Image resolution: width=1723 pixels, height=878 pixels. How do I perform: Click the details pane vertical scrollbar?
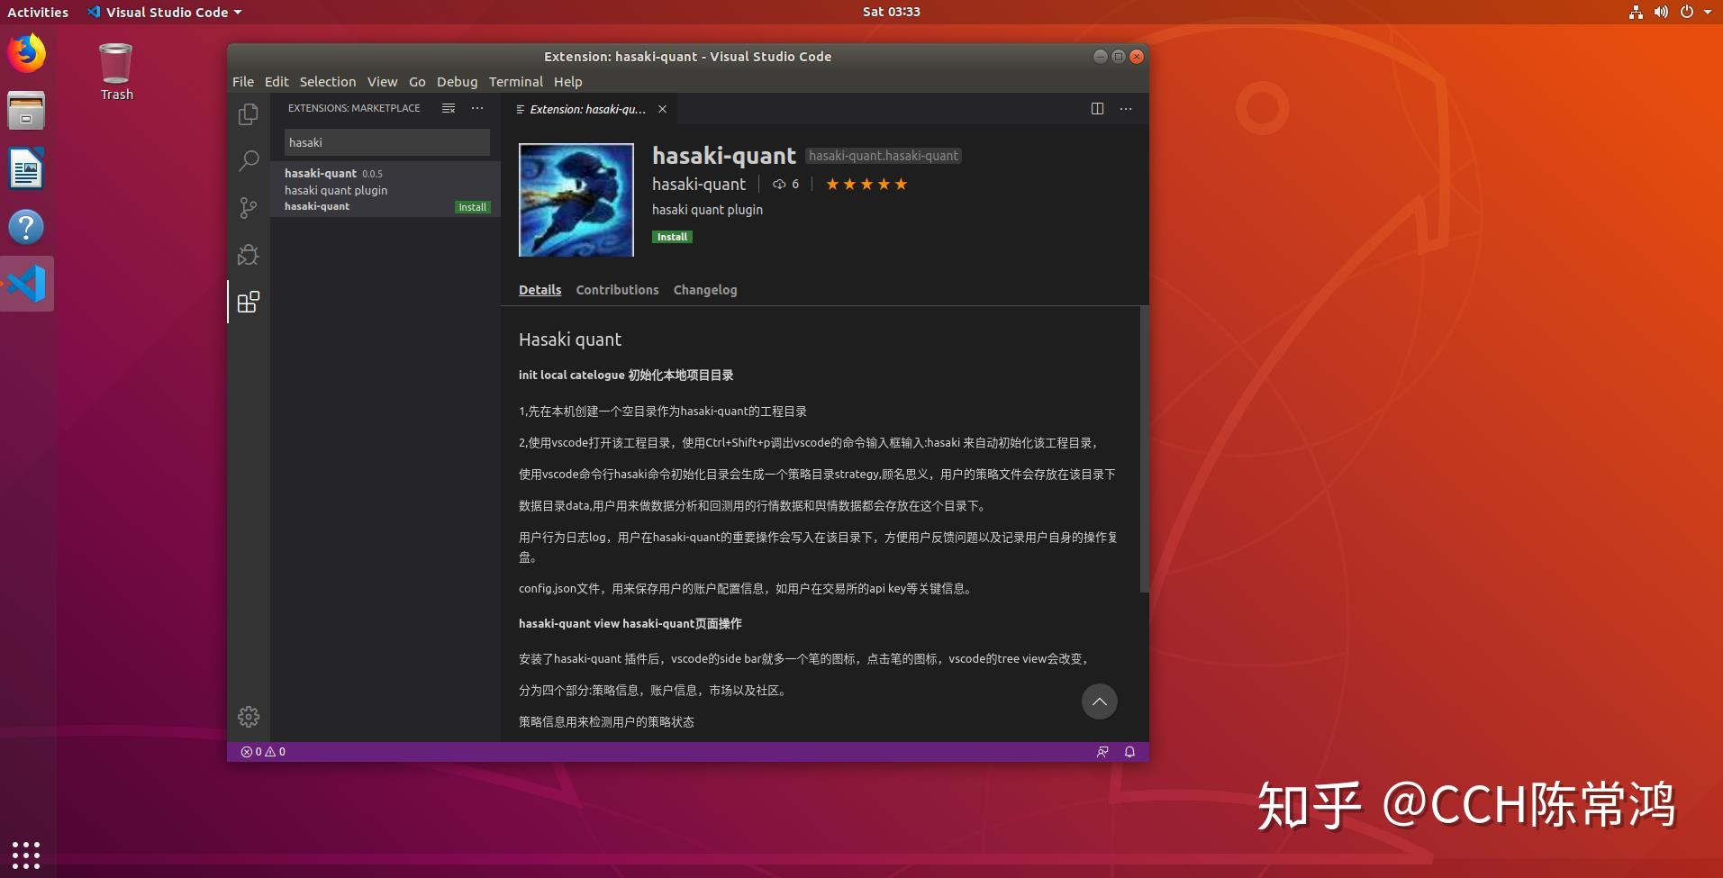1144,449
